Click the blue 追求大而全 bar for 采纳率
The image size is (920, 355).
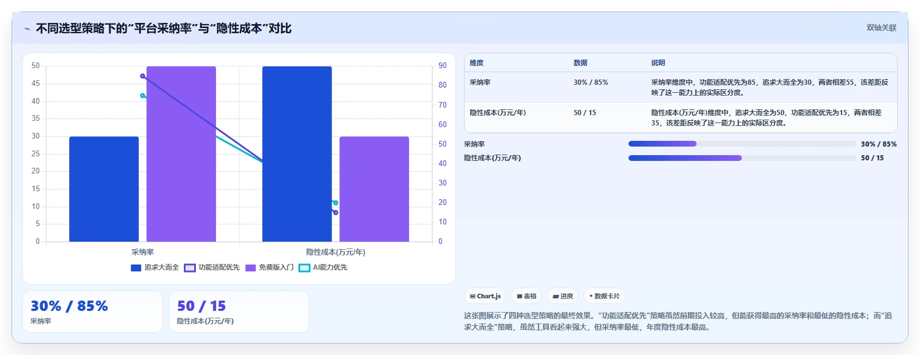tap(104, 189)
